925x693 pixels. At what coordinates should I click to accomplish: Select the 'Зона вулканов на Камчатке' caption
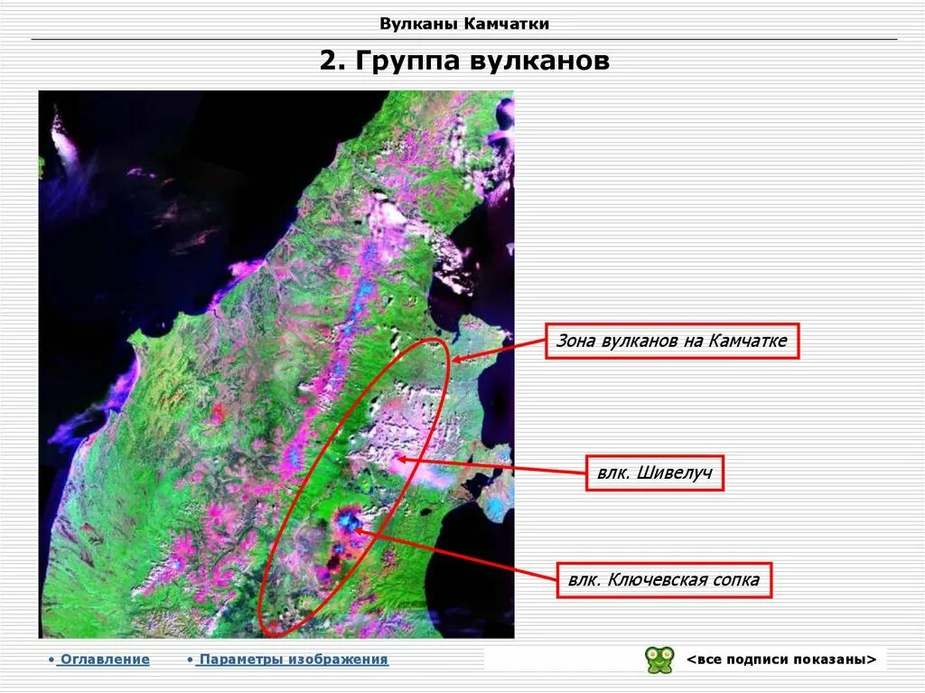tap(672, 342)
